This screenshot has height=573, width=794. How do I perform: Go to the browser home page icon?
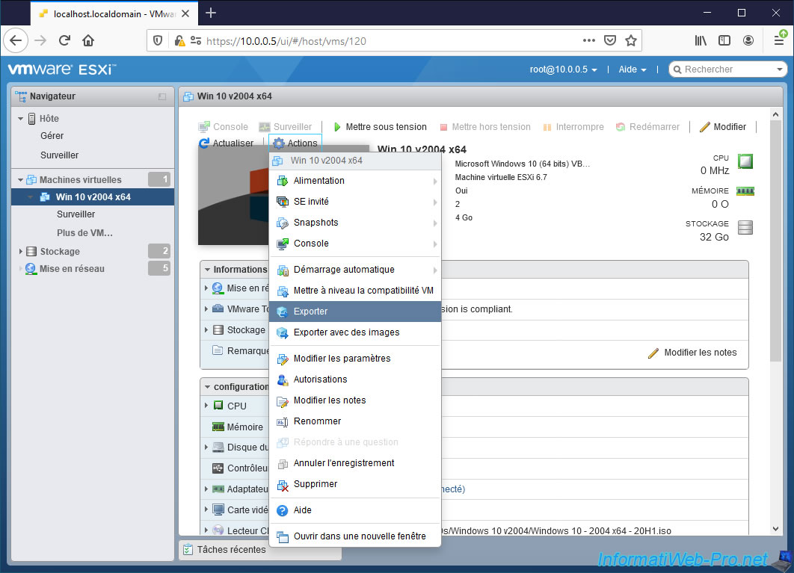tap(88, 40)
